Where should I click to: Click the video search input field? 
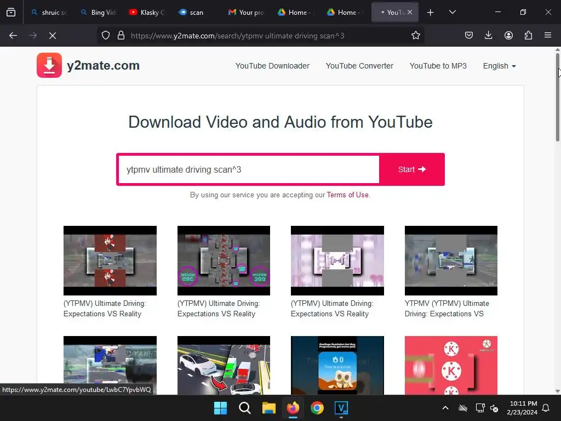click(x=249, y=169)
